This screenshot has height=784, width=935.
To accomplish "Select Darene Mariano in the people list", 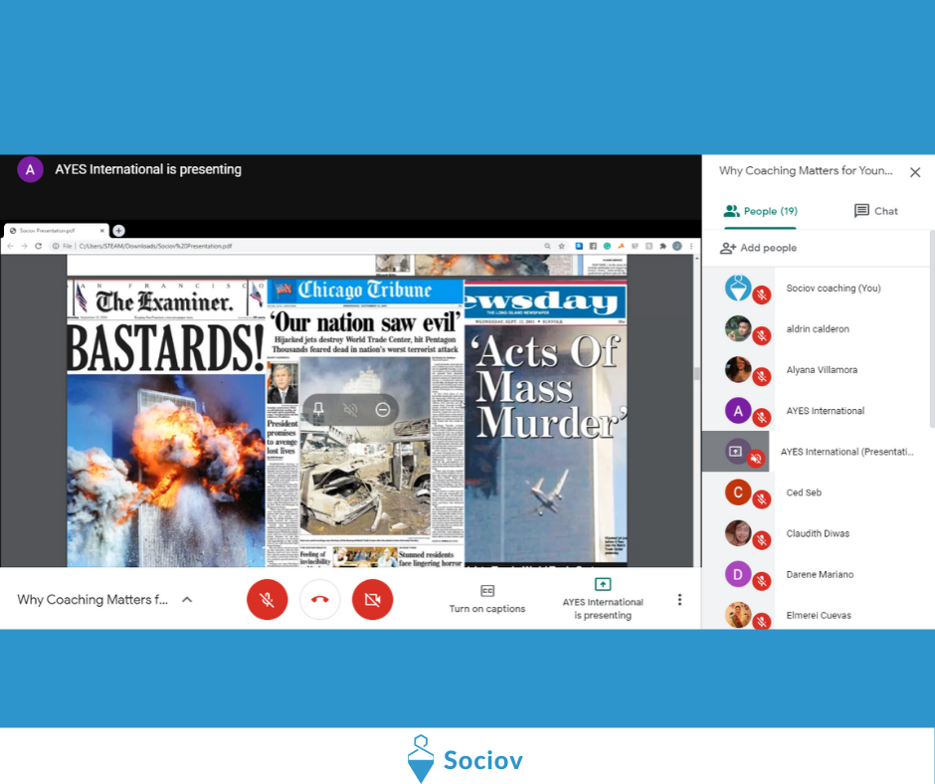I will coord(816,575).
